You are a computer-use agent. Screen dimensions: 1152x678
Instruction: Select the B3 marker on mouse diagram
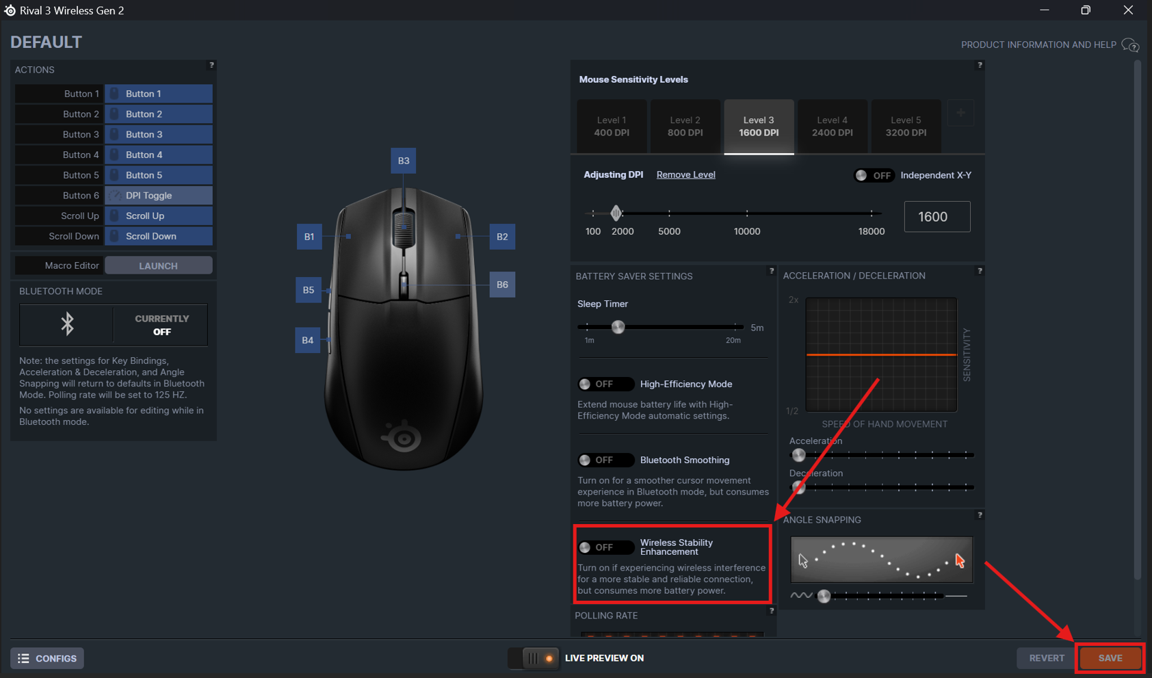pos(404,161)
